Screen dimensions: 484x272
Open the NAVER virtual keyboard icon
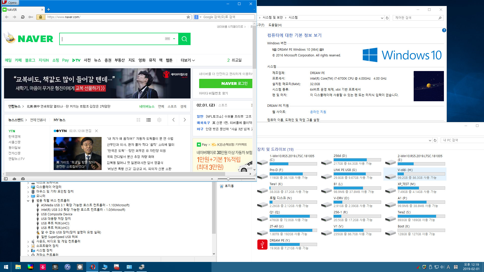(x=167, y=39)
